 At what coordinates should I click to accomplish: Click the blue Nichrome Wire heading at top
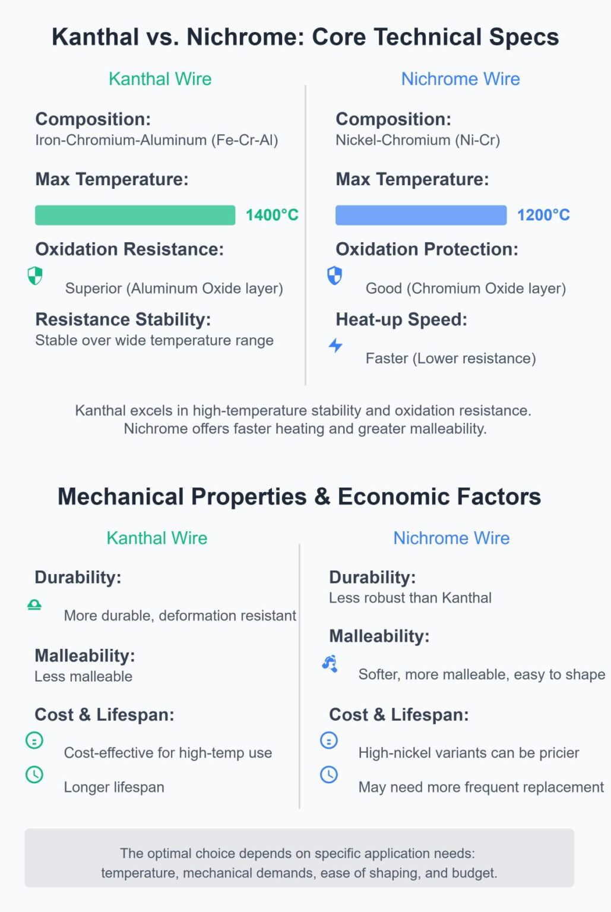tap(460, 79)
